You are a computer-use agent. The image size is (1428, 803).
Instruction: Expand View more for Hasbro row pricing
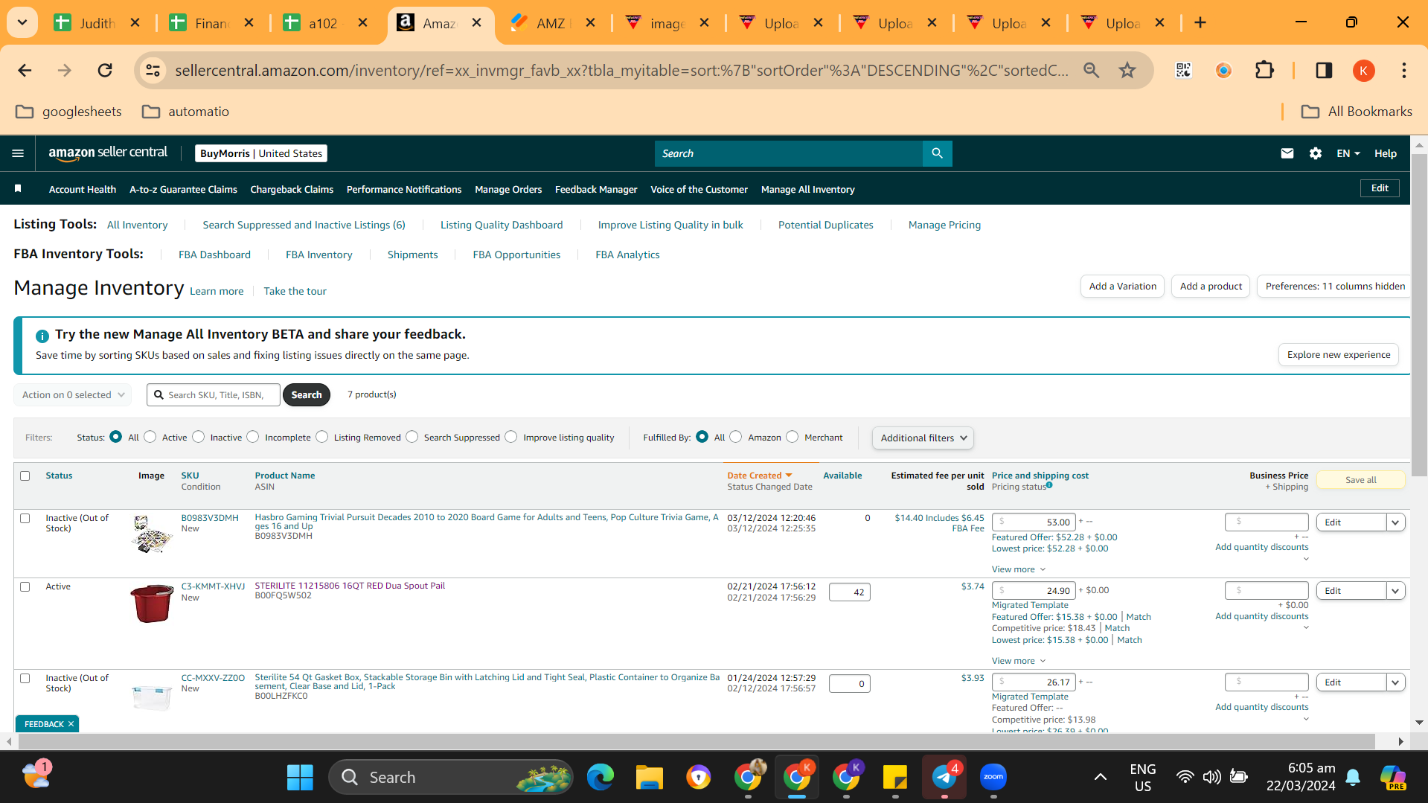(x=1018, y=569)
